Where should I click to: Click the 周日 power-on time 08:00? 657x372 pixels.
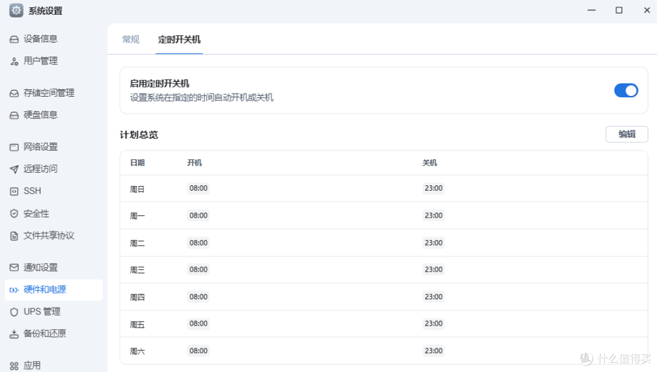click(198, 188)
